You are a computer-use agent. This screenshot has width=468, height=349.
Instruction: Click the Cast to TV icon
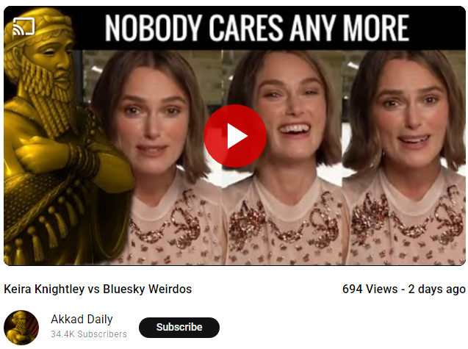(x=24, y=26)
